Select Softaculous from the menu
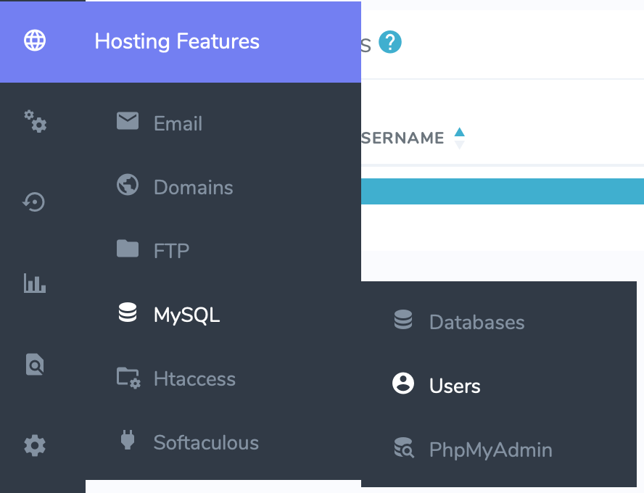The image size is (644, 493). tap(206, 442)
